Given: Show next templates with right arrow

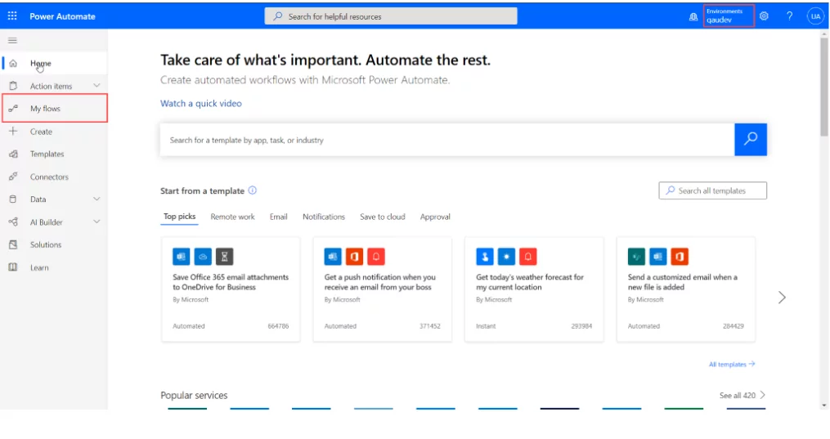Looking at the screenshot, I should [x=782, y=298].
